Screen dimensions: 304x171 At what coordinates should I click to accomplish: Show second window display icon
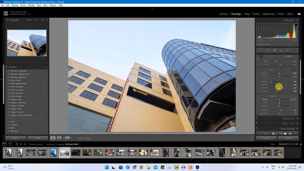pos(10,144)
